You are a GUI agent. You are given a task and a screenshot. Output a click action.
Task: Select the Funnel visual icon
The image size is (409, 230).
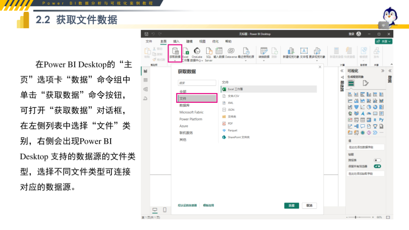(356, 107)
